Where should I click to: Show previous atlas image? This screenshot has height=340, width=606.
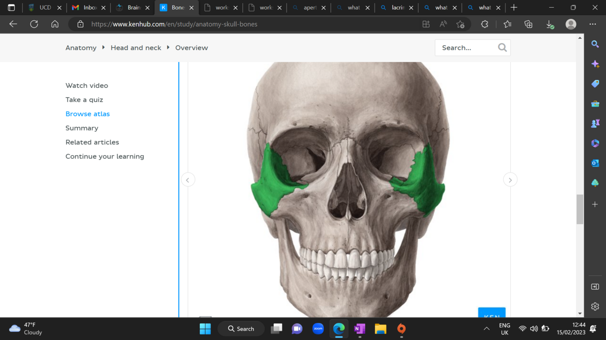coord(188,180)
